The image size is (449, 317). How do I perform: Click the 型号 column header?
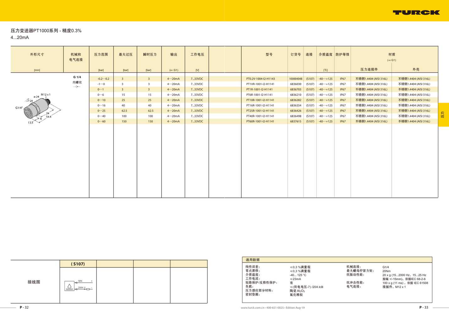point(269,54)
